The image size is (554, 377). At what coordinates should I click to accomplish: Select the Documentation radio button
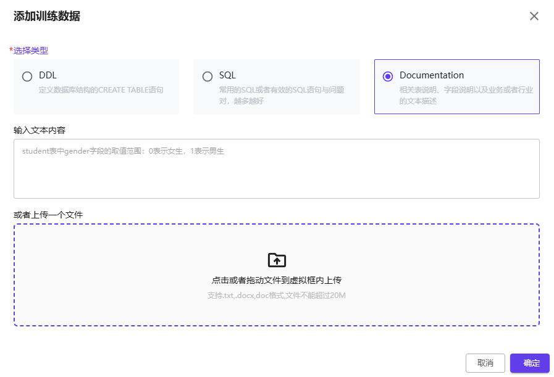[388, 77]
